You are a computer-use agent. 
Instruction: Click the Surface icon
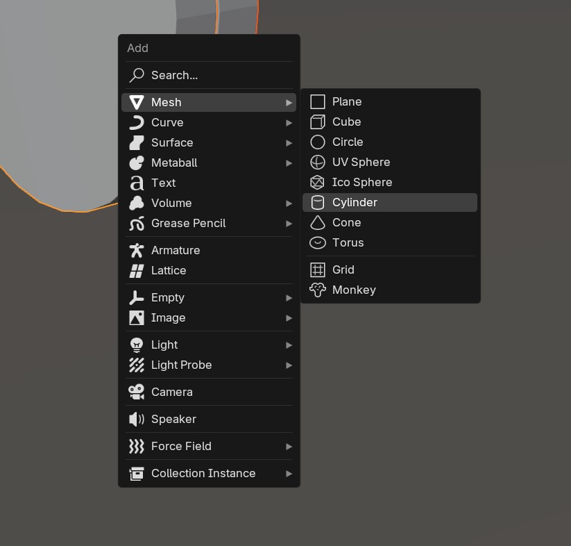137,142
